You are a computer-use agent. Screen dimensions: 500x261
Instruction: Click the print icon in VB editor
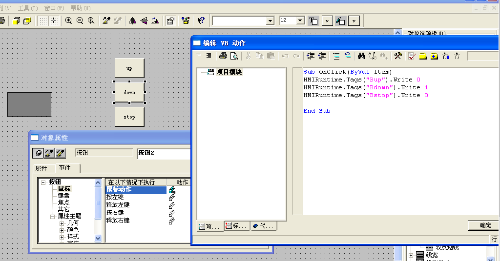click(223, 56)
